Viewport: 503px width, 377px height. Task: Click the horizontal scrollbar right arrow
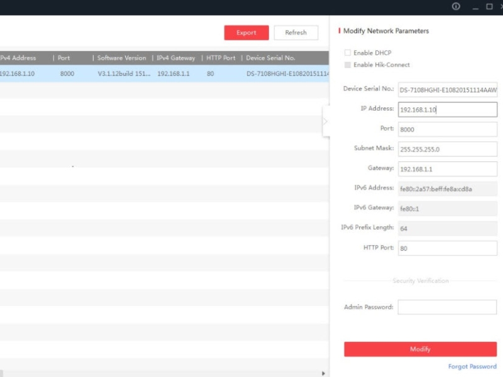coord(324,373)
